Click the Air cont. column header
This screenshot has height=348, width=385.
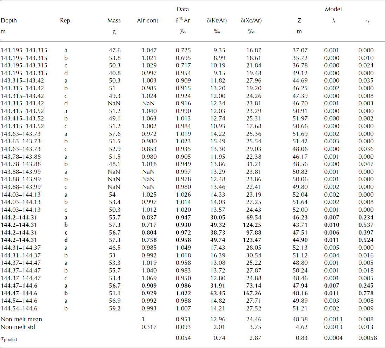(148, 21)
